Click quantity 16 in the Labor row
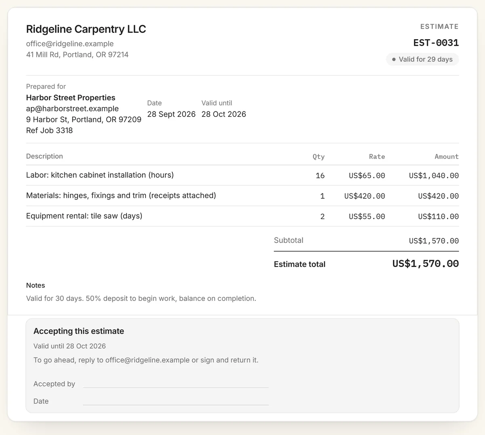 (320, 176)
